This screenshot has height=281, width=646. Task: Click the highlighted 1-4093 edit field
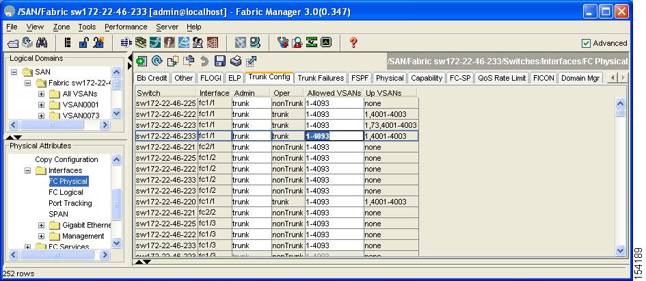click(x=334, y=136)
